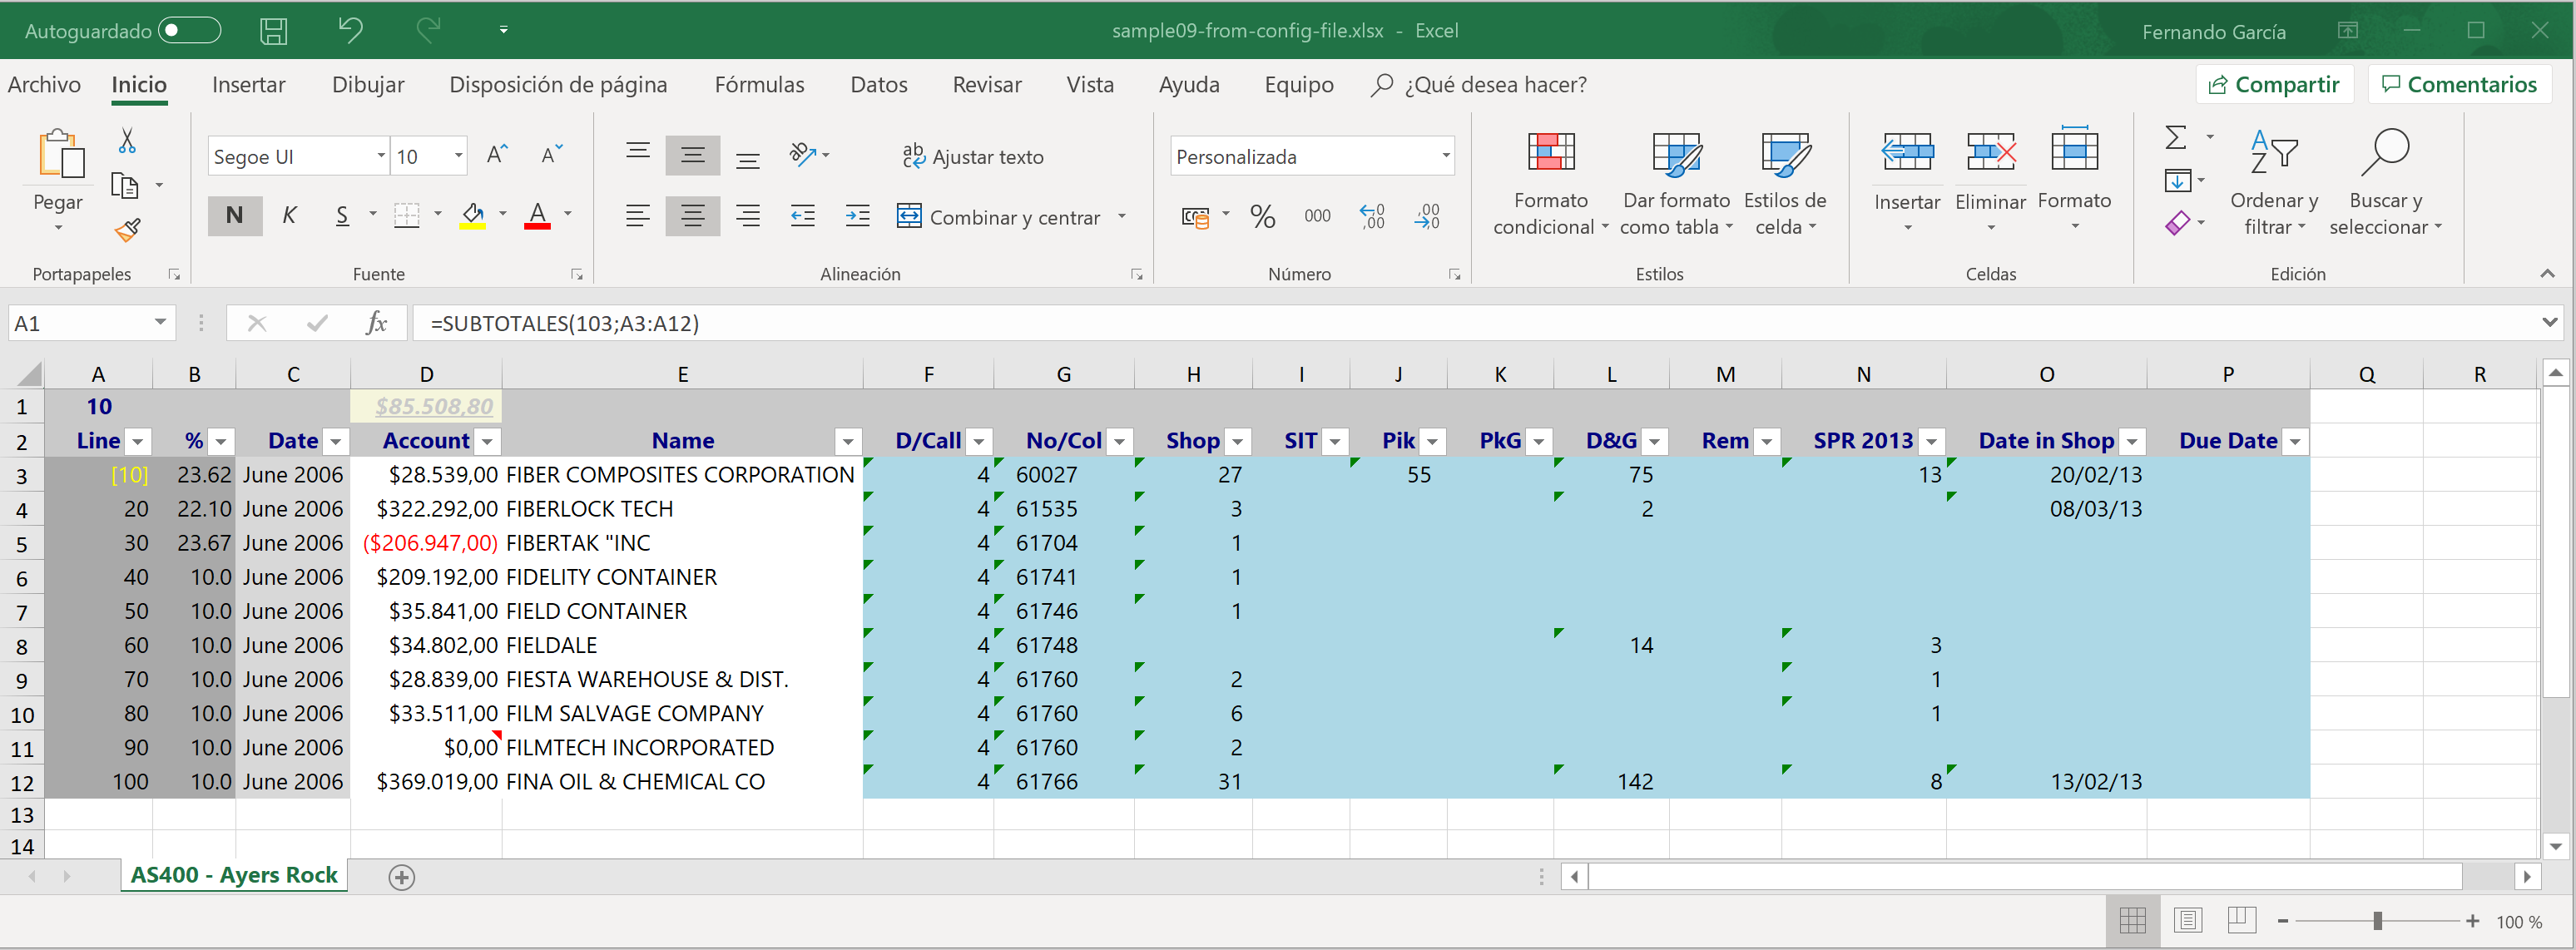The width and height of the screenshot is (2576, 950).
Task: Open the Segoe UI font dropdown
Action: (380, 156)
